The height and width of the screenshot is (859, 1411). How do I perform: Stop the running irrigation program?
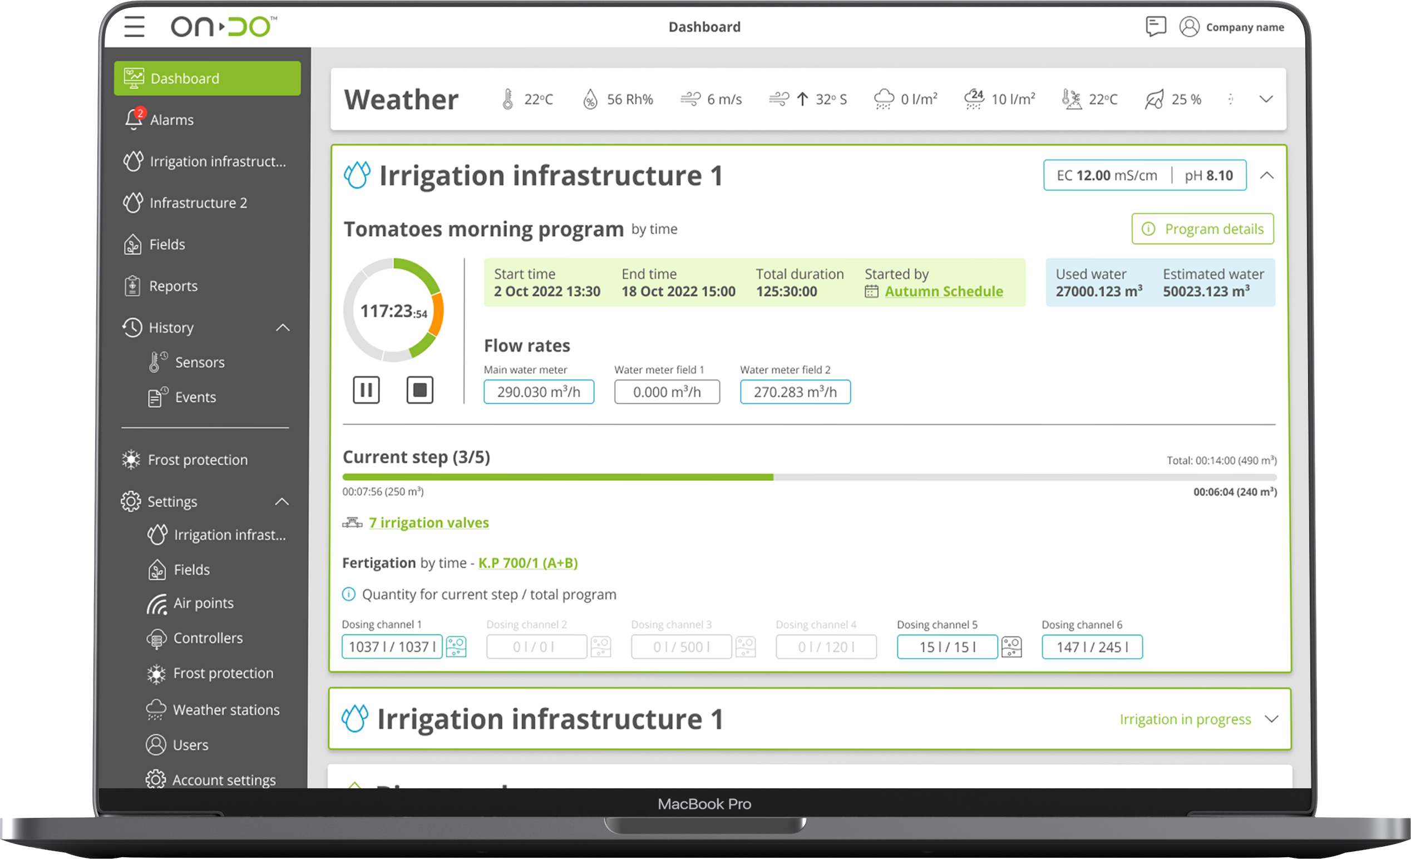click(x=420, y=390)
